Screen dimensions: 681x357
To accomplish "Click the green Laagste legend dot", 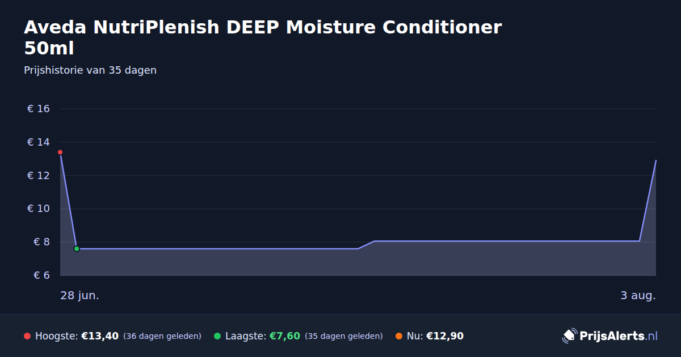I will click(217, 336).
